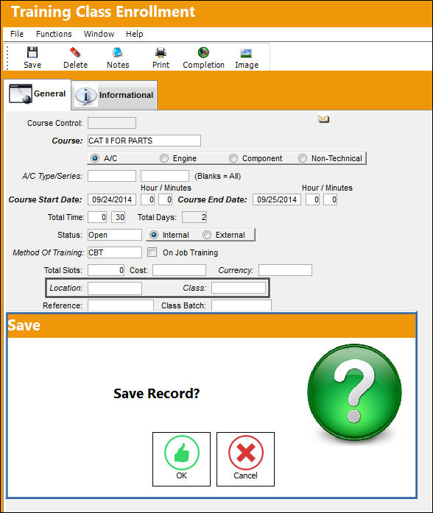Switch to the Informational tab

tap(114, 95)
